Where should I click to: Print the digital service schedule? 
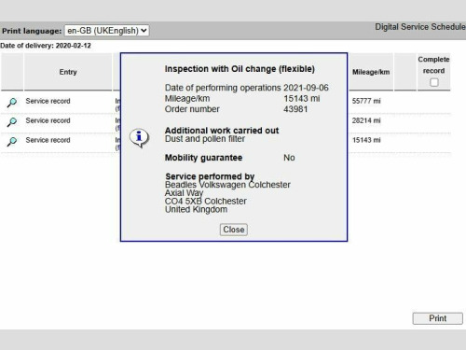437,318
